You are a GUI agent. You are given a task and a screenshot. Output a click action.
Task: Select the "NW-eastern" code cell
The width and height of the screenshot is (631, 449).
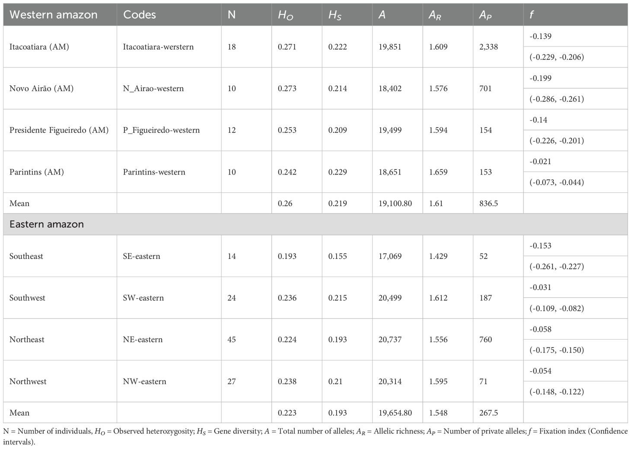144,382
